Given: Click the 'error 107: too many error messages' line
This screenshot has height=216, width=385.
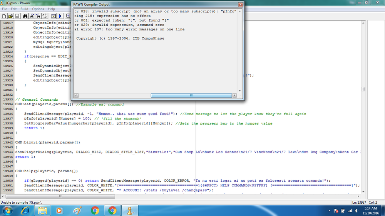Looking at the screenshot, I should [x=129, y=30].
